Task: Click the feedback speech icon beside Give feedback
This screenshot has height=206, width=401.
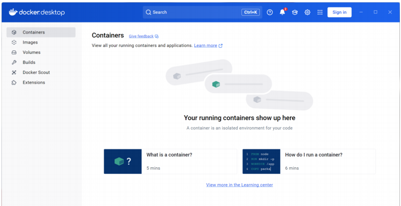Action: pos(157,36)
